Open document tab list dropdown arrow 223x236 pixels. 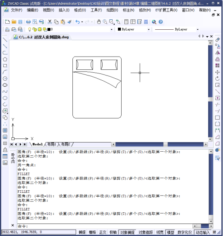click(207, 37)
